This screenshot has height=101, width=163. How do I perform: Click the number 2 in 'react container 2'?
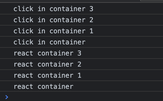pyautogui.click(x=79, y=64)
